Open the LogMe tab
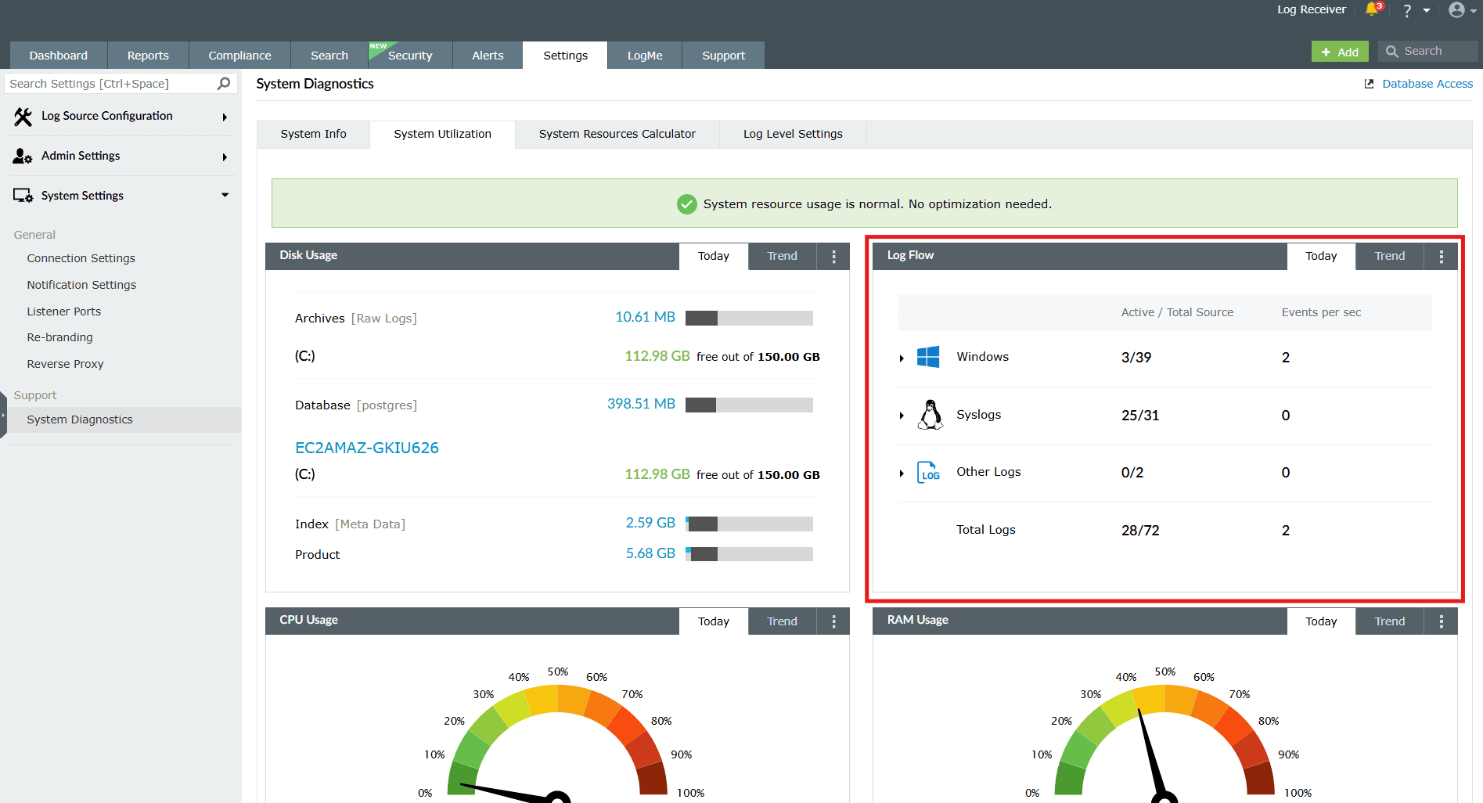This screenshot has height=803, width=1483. pos(645,56)
